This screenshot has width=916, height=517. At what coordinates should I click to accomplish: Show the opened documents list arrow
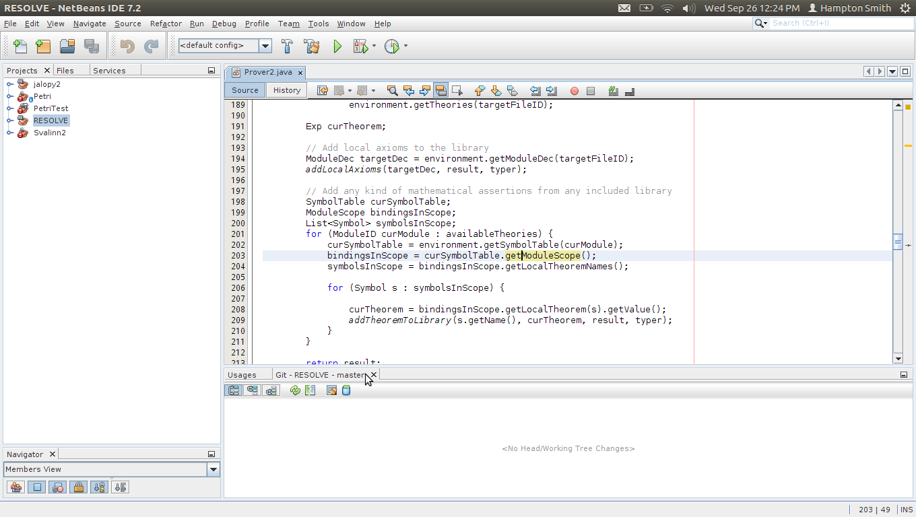click(892, 71)
